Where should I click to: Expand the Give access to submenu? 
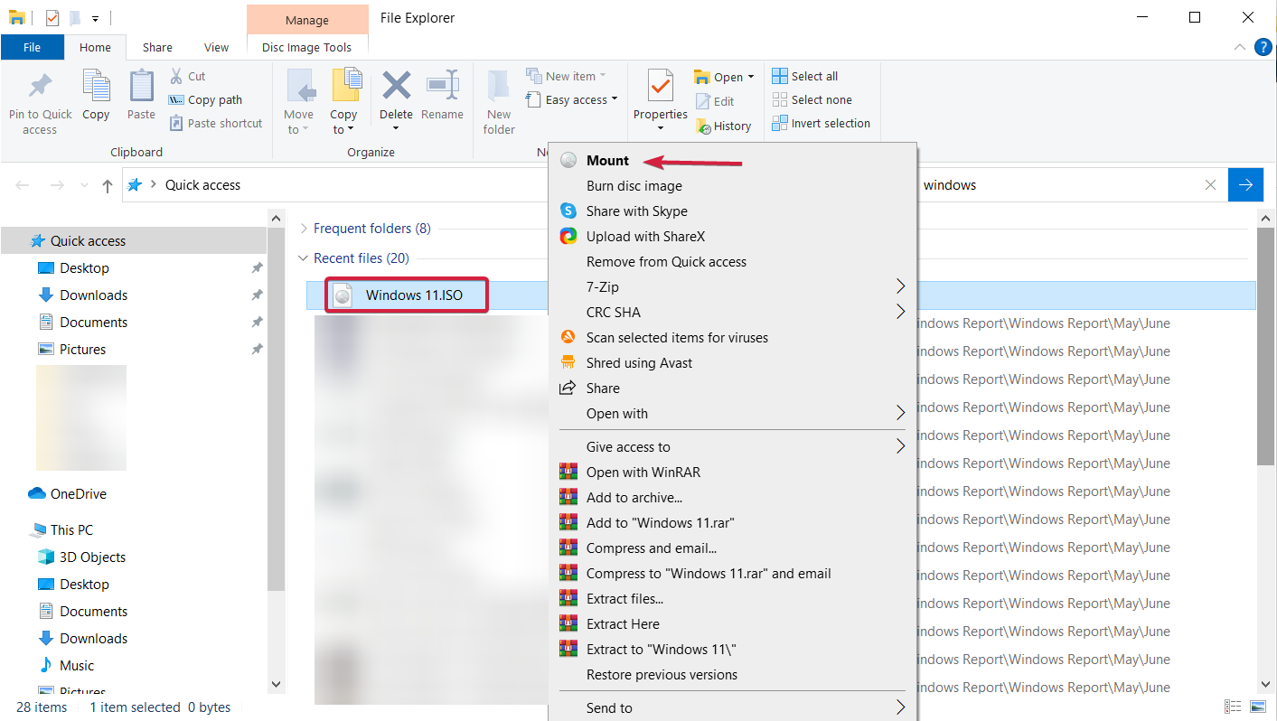pos(732,447)
